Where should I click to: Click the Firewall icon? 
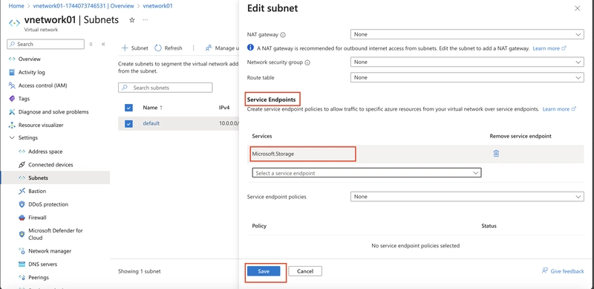[22, 218]
